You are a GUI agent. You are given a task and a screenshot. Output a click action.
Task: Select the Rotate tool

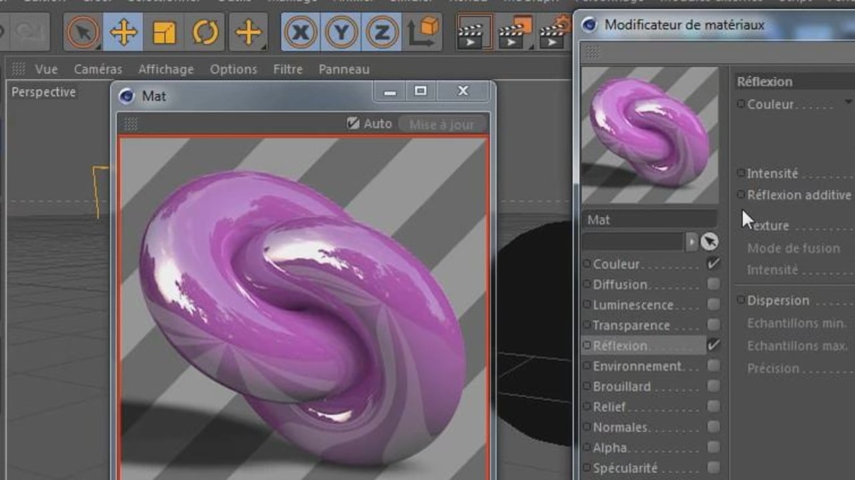[x=204, y=32]
